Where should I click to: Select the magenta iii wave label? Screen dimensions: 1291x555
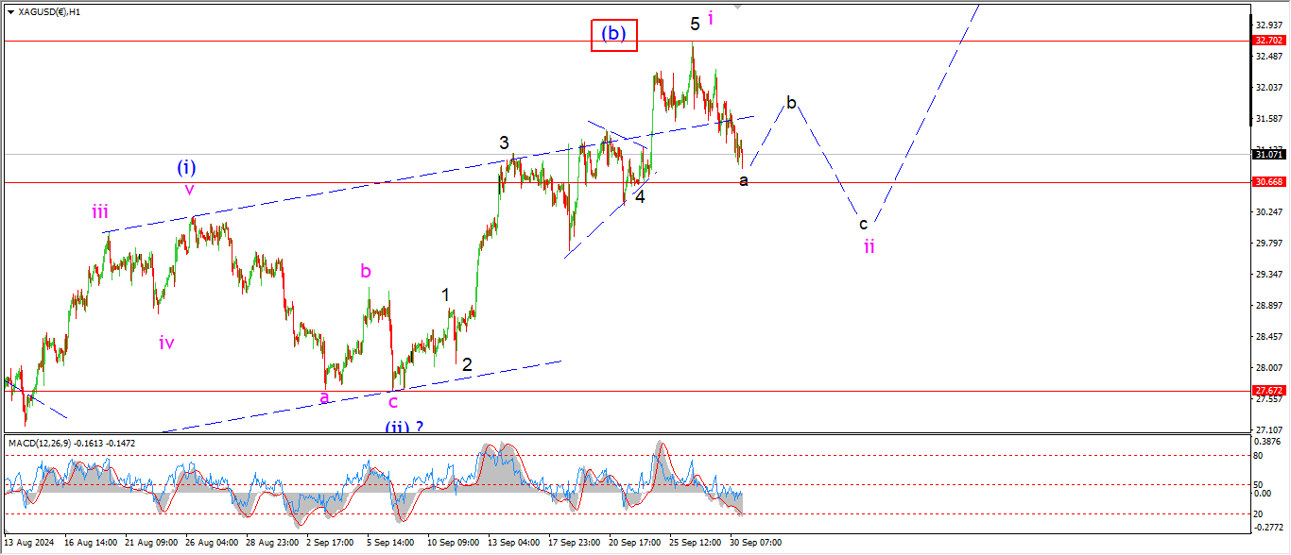(x=101, y=212)
